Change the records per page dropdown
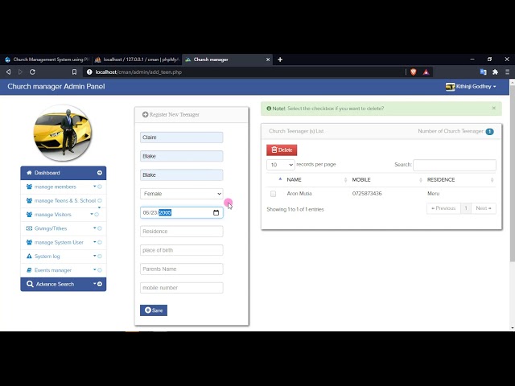This screenshot has width=515, height=386. coord(280,165)
